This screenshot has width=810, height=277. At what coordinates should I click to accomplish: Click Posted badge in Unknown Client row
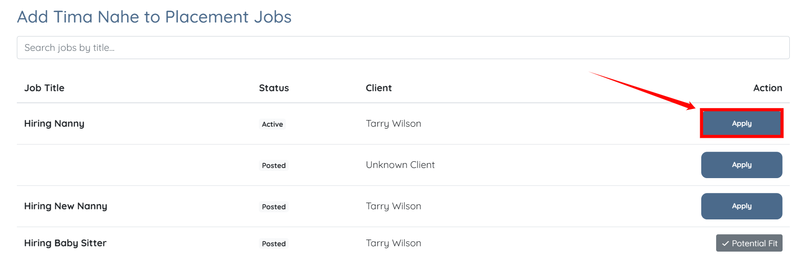point(274,166)
